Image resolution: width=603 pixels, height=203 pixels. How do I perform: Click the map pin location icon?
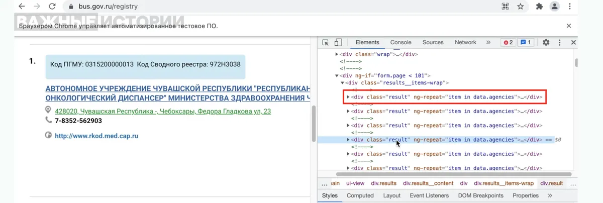click(x=49, y=110)
